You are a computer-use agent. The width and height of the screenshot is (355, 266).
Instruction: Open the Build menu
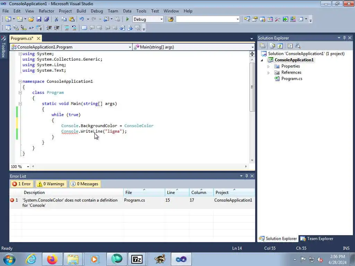[81, 11]
